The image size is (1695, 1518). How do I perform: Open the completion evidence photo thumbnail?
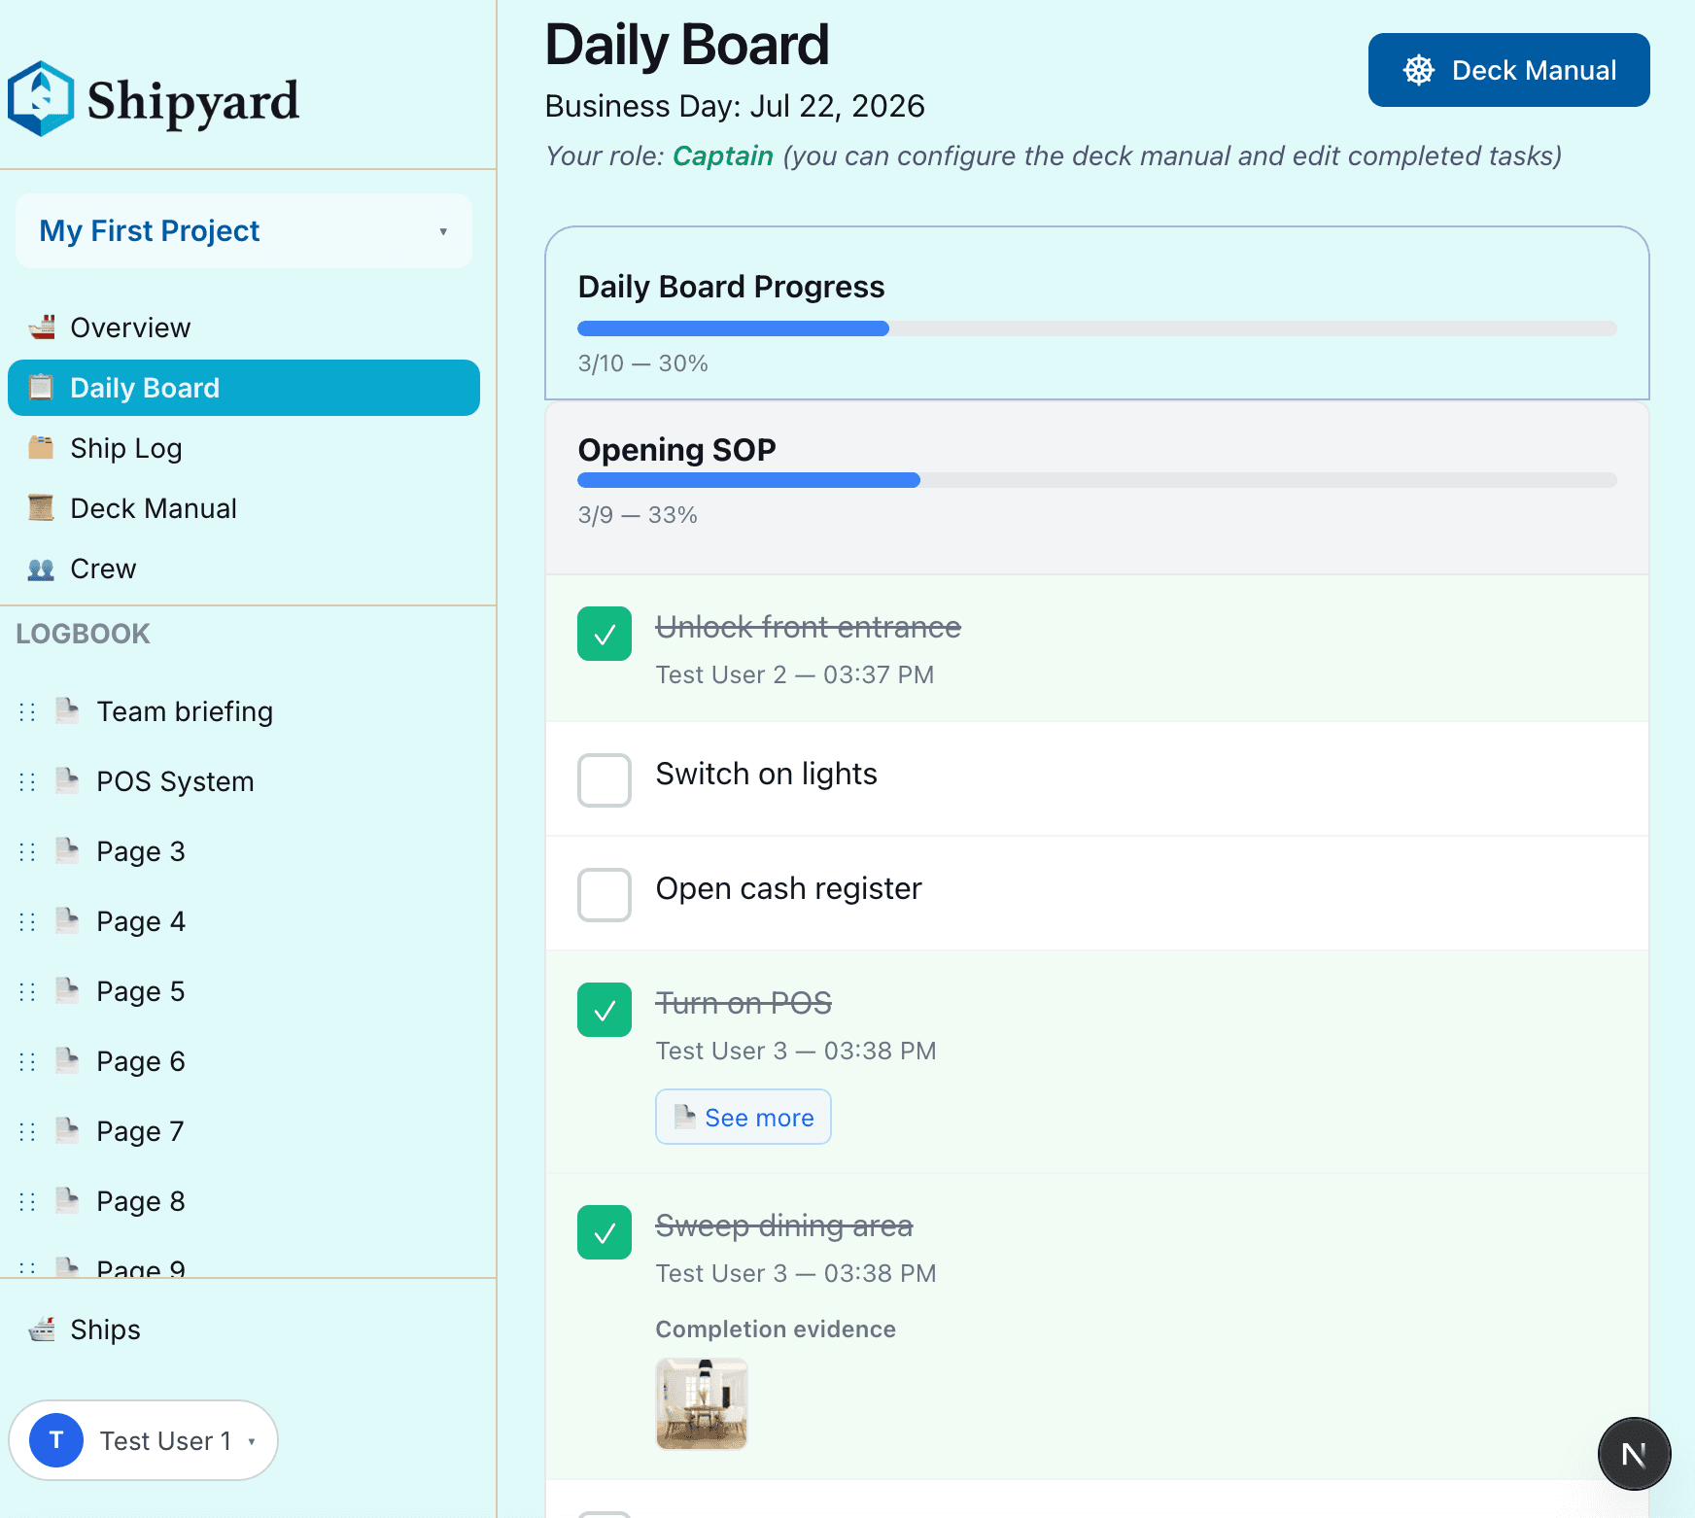pyautogui.click(x=702, y=1403)
